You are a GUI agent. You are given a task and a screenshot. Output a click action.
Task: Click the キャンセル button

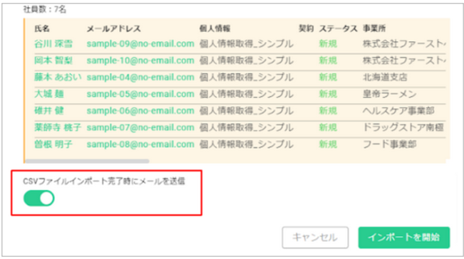pos(315,238)
